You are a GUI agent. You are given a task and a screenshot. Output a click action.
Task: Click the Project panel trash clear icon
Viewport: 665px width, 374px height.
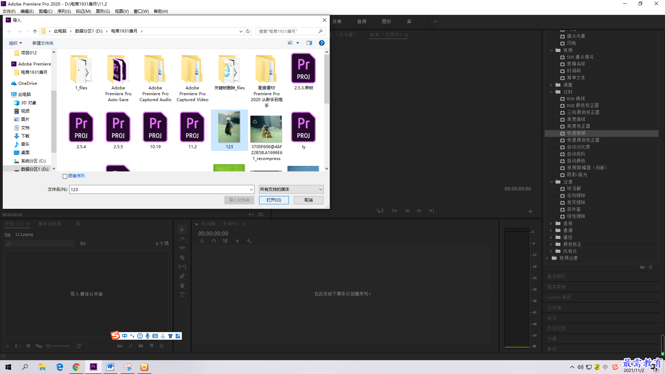pyautogui.click(x=161, y=346)
